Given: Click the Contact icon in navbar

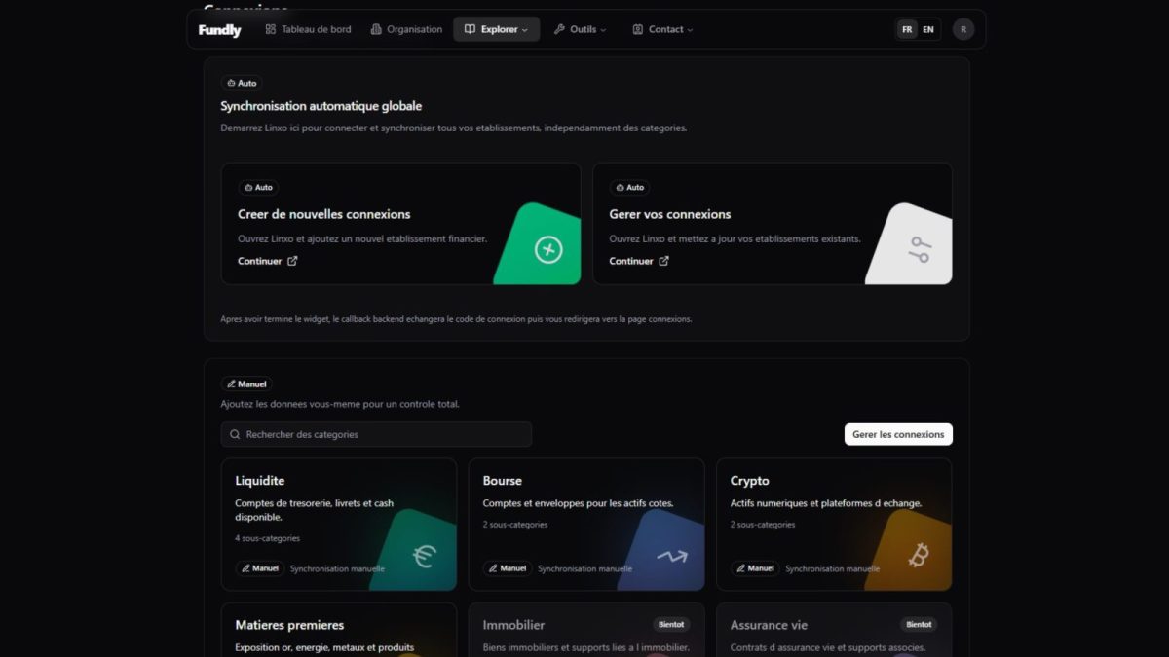Looking at the screenshot, I should [x=637, y=29].
